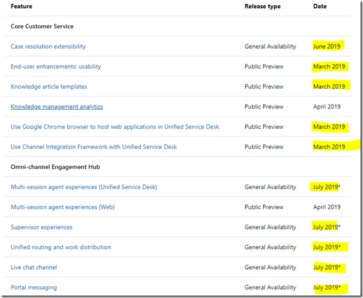Click the Release type column header
Image resolution: width=363 pixels, height=298 pixels.
pyautogui.click(x=263, y=6)
